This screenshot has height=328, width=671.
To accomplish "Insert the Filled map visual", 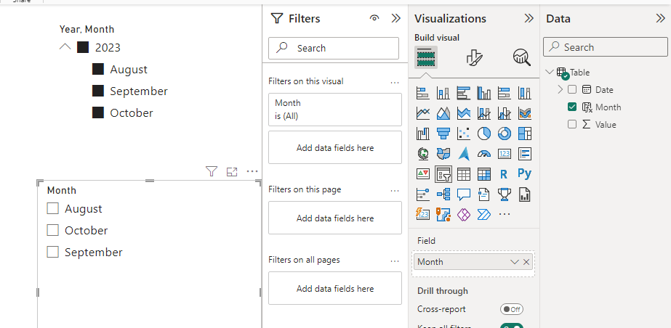I will [x=443, y=154].
